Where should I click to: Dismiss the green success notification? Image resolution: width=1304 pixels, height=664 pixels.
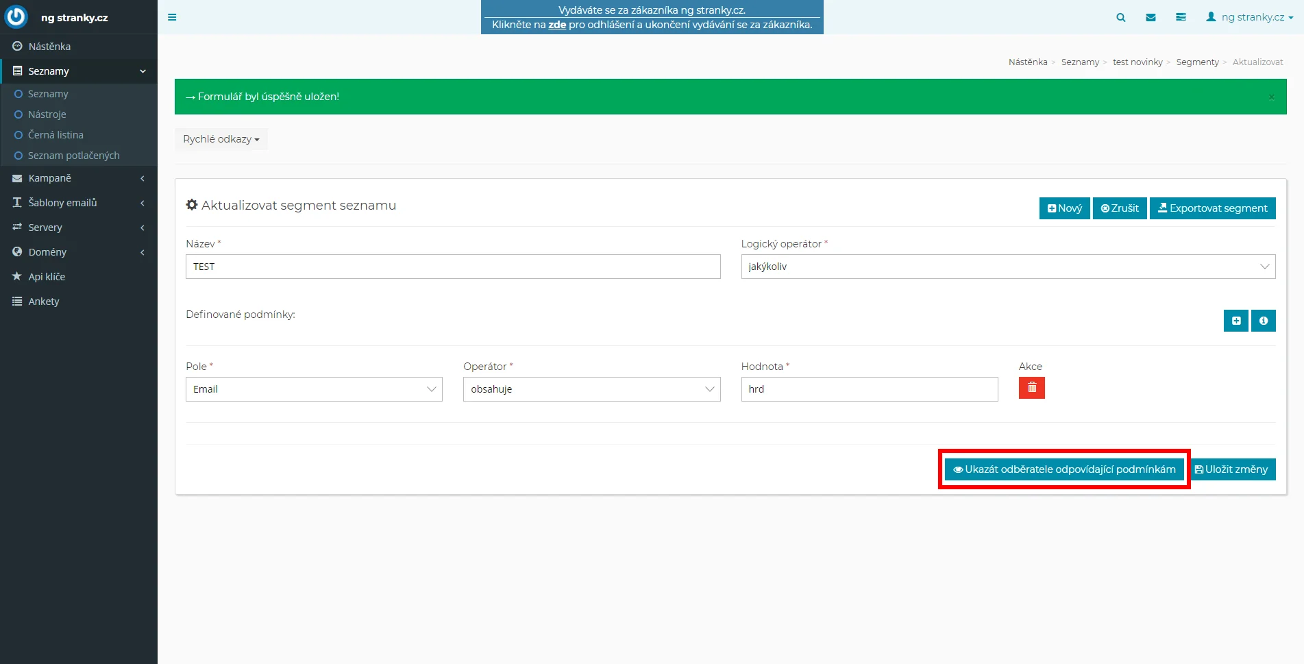click(1271, 97)
